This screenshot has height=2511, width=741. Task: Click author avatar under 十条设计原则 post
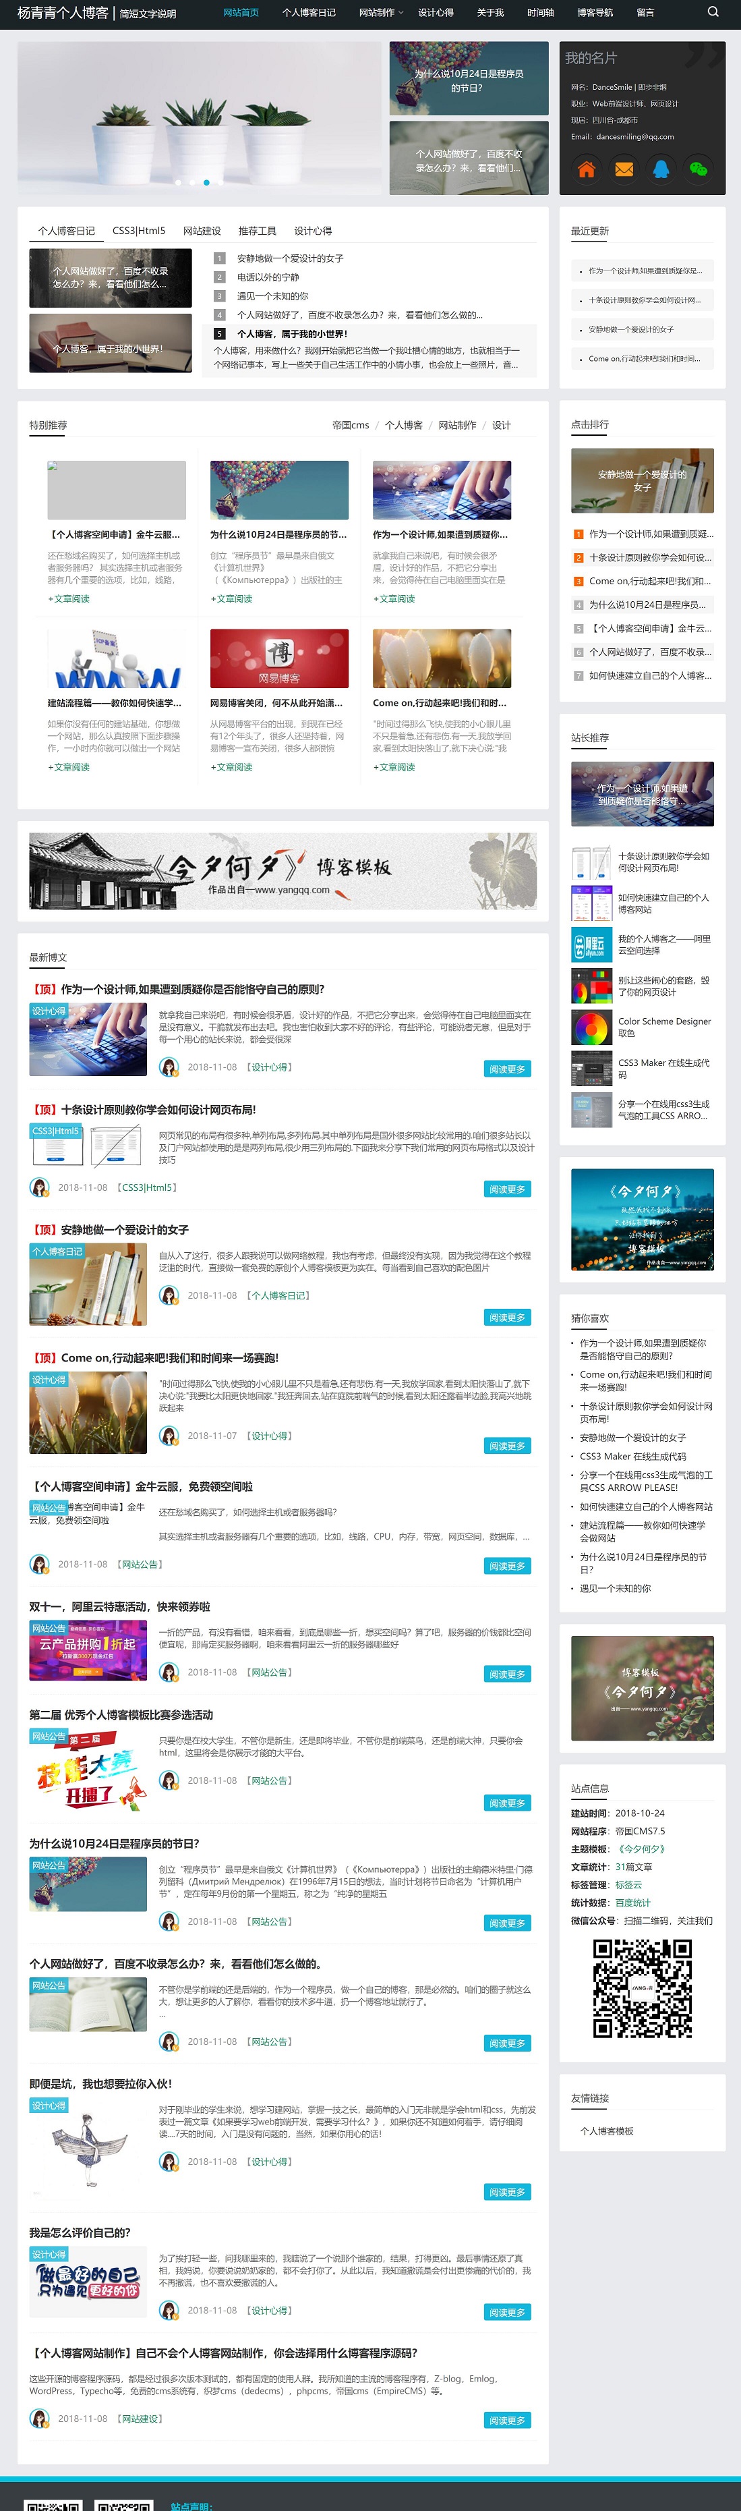click(x=40, y=1187)
